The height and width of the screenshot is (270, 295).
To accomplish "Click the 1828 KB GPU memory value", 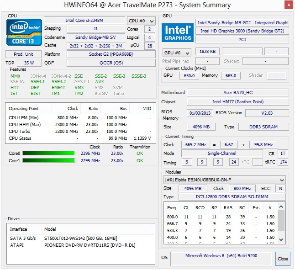I will pos(207,51).
